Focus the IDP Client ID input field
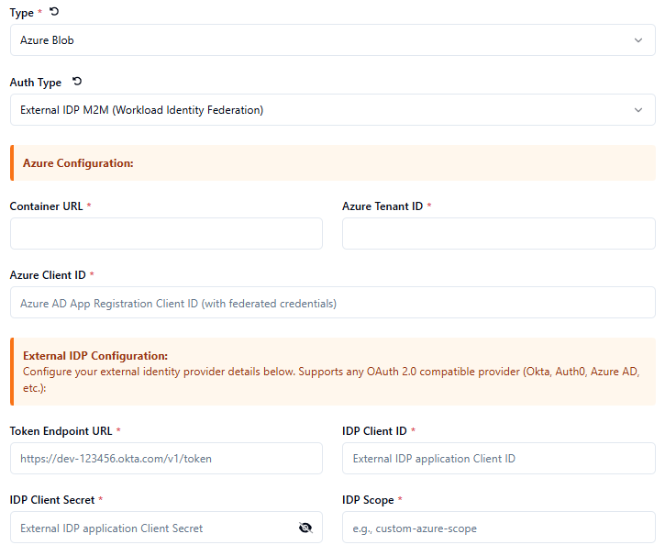 point(498,459)
